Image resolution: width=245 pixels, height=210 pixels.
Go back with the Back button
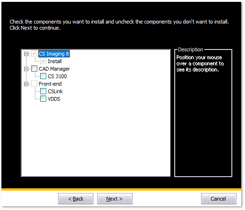click(x=76, y=199)
